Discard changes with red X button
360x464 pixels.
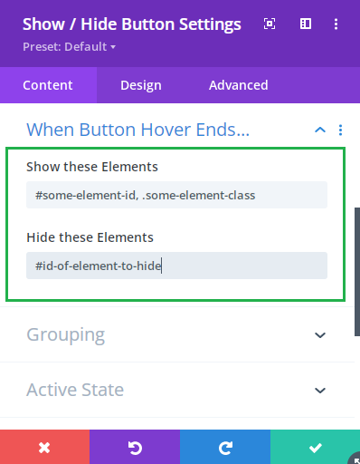click(44, 448)
